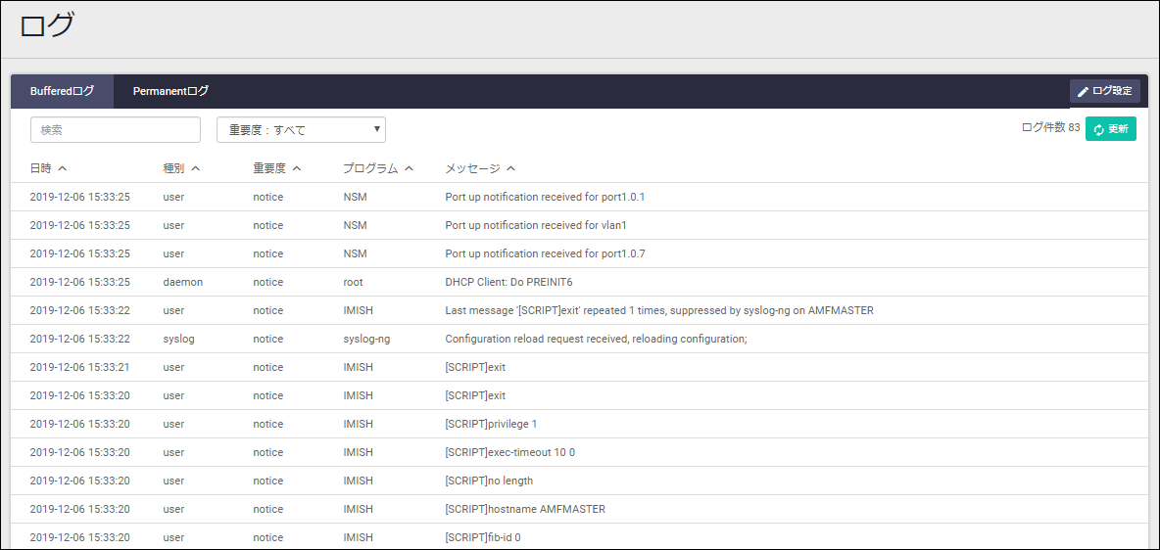Select the [SCRIPT]hostname AMFMASTER log entry
This screenshot has height=550, width=1160.
point(525,509)
